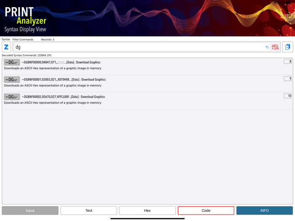Screen dimensions: 295x221
Task: Click the red search filter icon
Action: 275,47
